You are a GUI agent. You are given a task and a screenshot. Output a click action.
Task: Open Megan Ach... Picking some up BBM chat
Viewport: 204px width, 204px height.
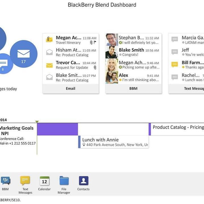133,65
